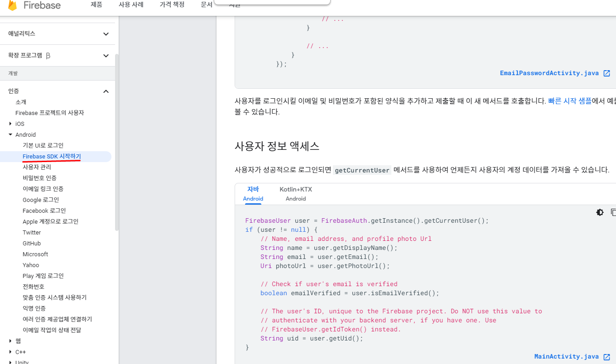
Task: Open 비밀번호 인증 page
Action: pyautogui.click(x=39, y=178)
